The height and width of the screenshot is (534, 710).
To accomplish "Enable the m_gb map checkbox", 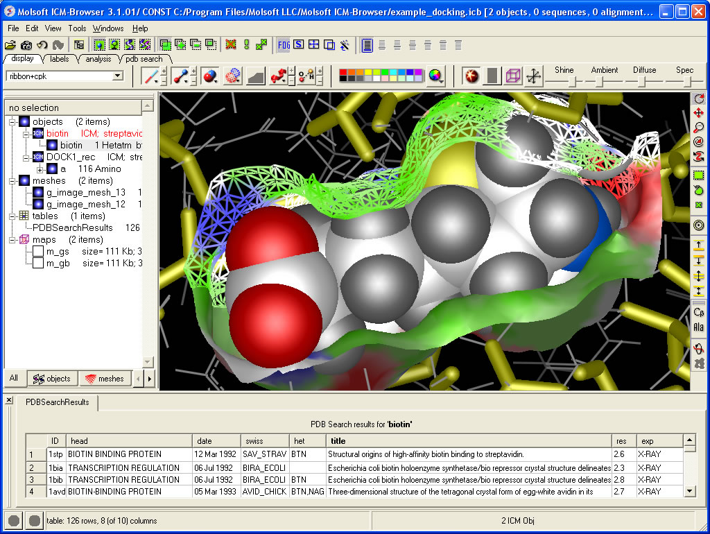I will pos(38,263).
